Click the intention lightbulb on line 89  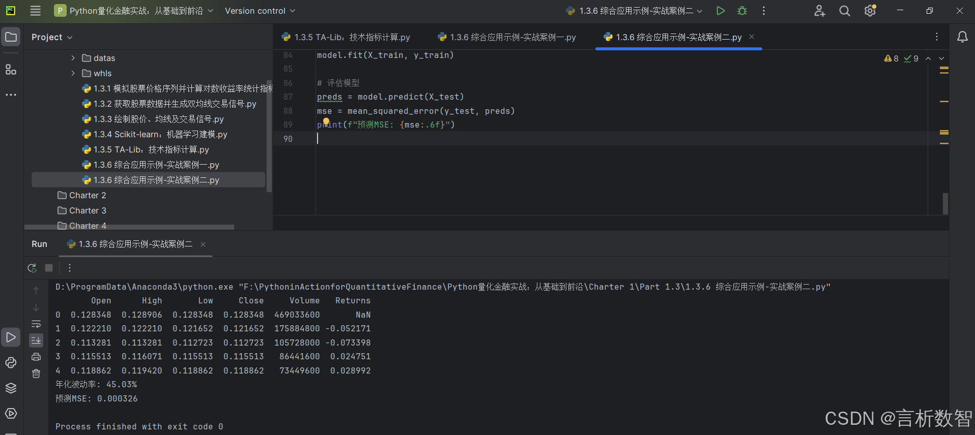[326, 121]
